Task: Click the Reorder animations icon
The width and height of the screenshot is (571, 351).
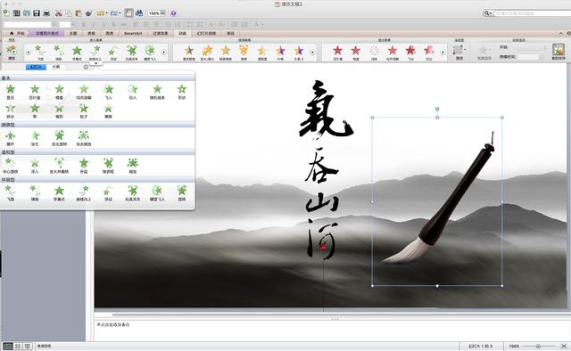Action: [559, 52]
